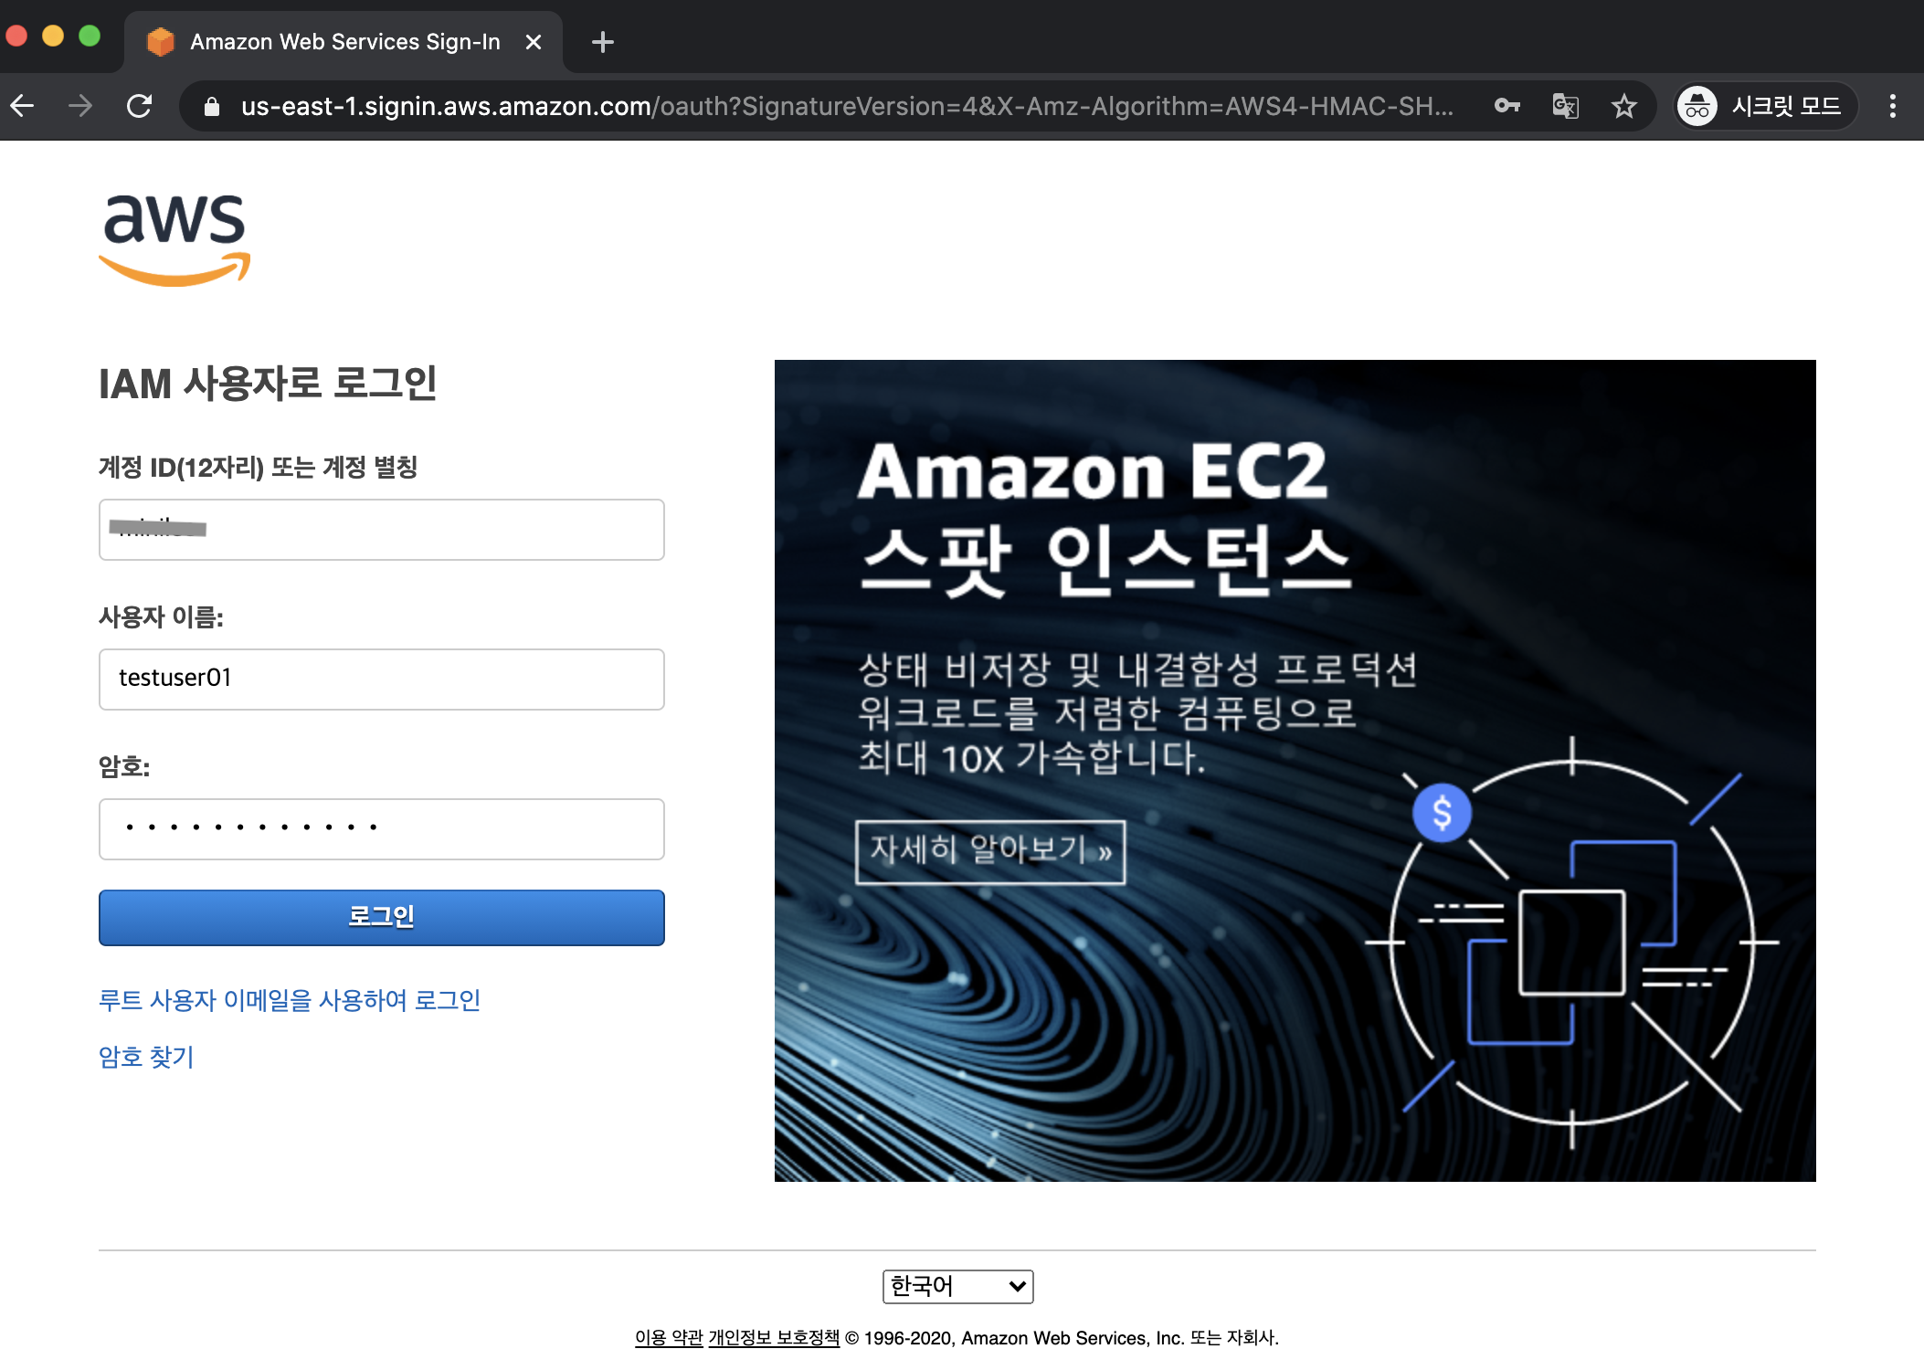The image size is (1924, 1370).
Task: Click the AWS logo
Action: (174, 239)
